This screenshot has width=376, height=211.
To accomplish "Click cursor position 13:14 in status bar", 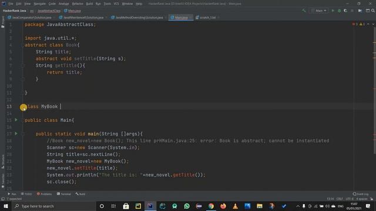I will 330,199.
